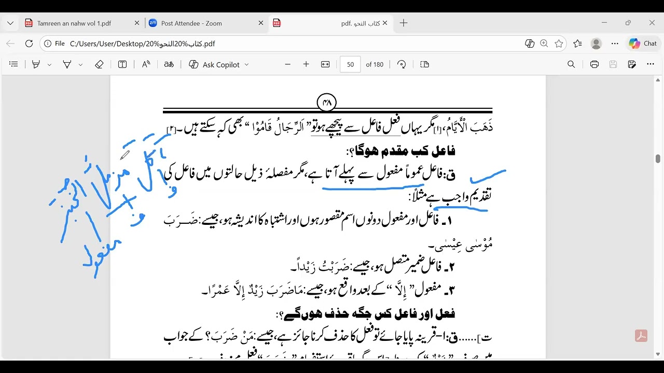Click the heading فاعل کب مقدم ہوگا
Viewport: 664px width, 373px height.
400,151
